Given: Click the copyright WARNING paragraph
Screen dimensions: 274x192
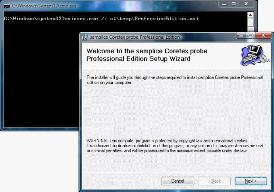Looking at the screenshot, I should (175, 146).
